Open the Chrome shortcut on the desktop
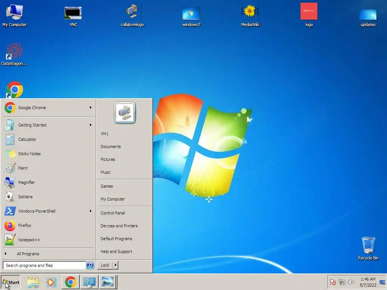Screen dimensions: 387x290 click(x=14, y=89)
